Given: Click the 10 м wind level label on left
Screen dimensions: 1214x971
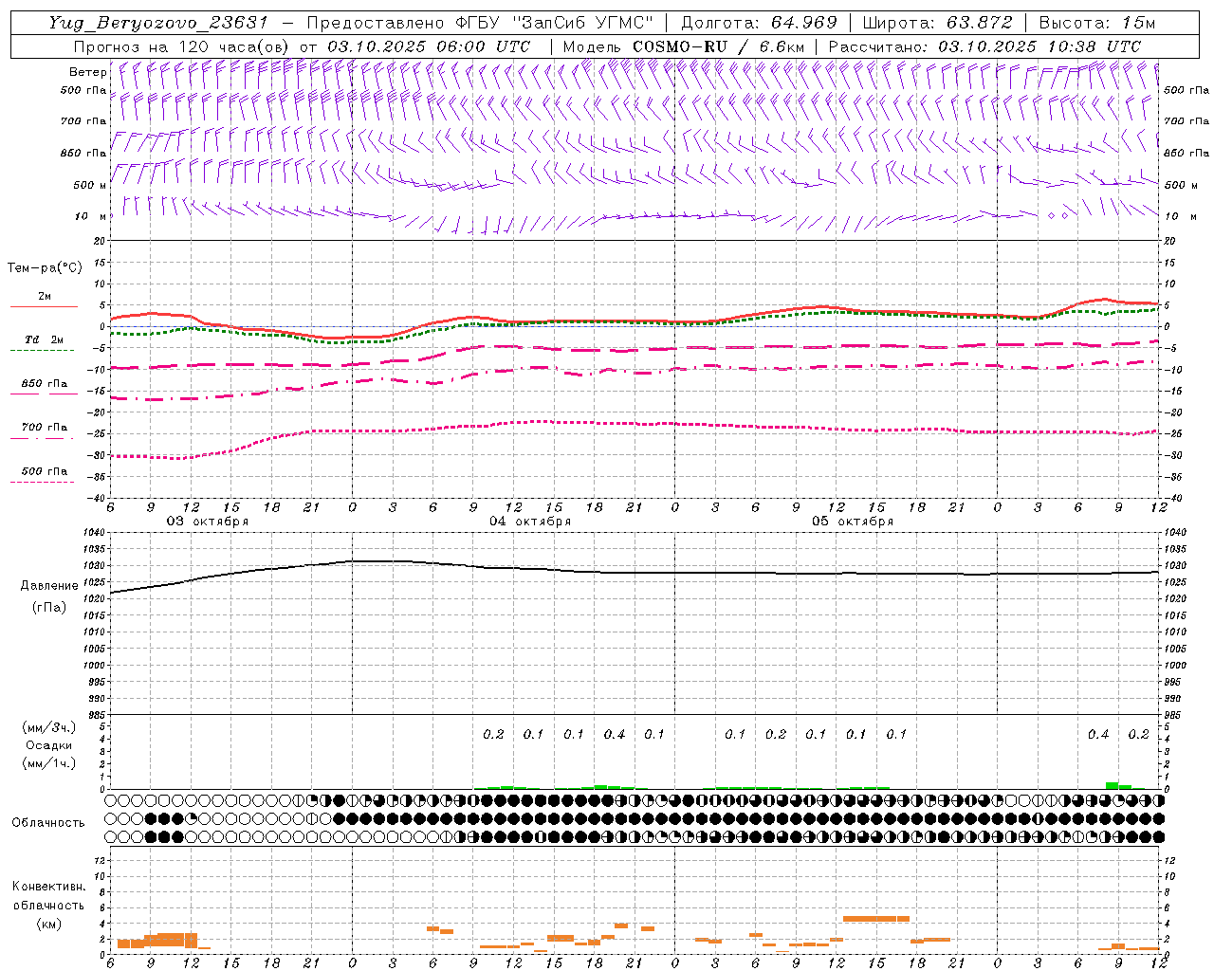Looking at the screenshot, I should point(90,216).
